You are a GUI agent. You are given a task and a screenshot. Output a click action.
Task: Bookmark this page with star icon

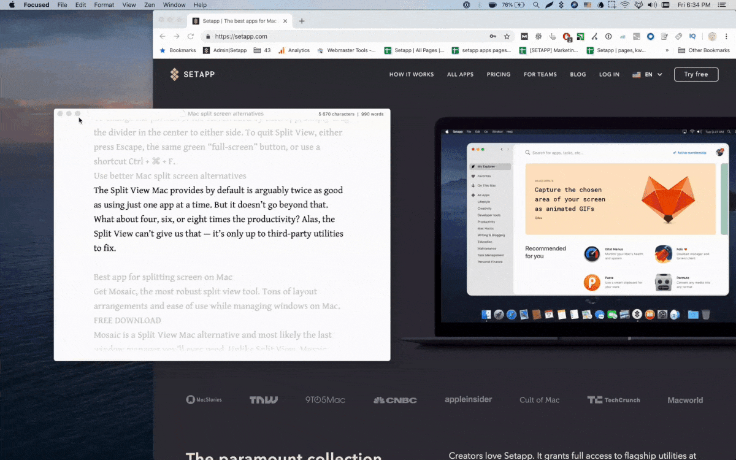tap(507, 36)
